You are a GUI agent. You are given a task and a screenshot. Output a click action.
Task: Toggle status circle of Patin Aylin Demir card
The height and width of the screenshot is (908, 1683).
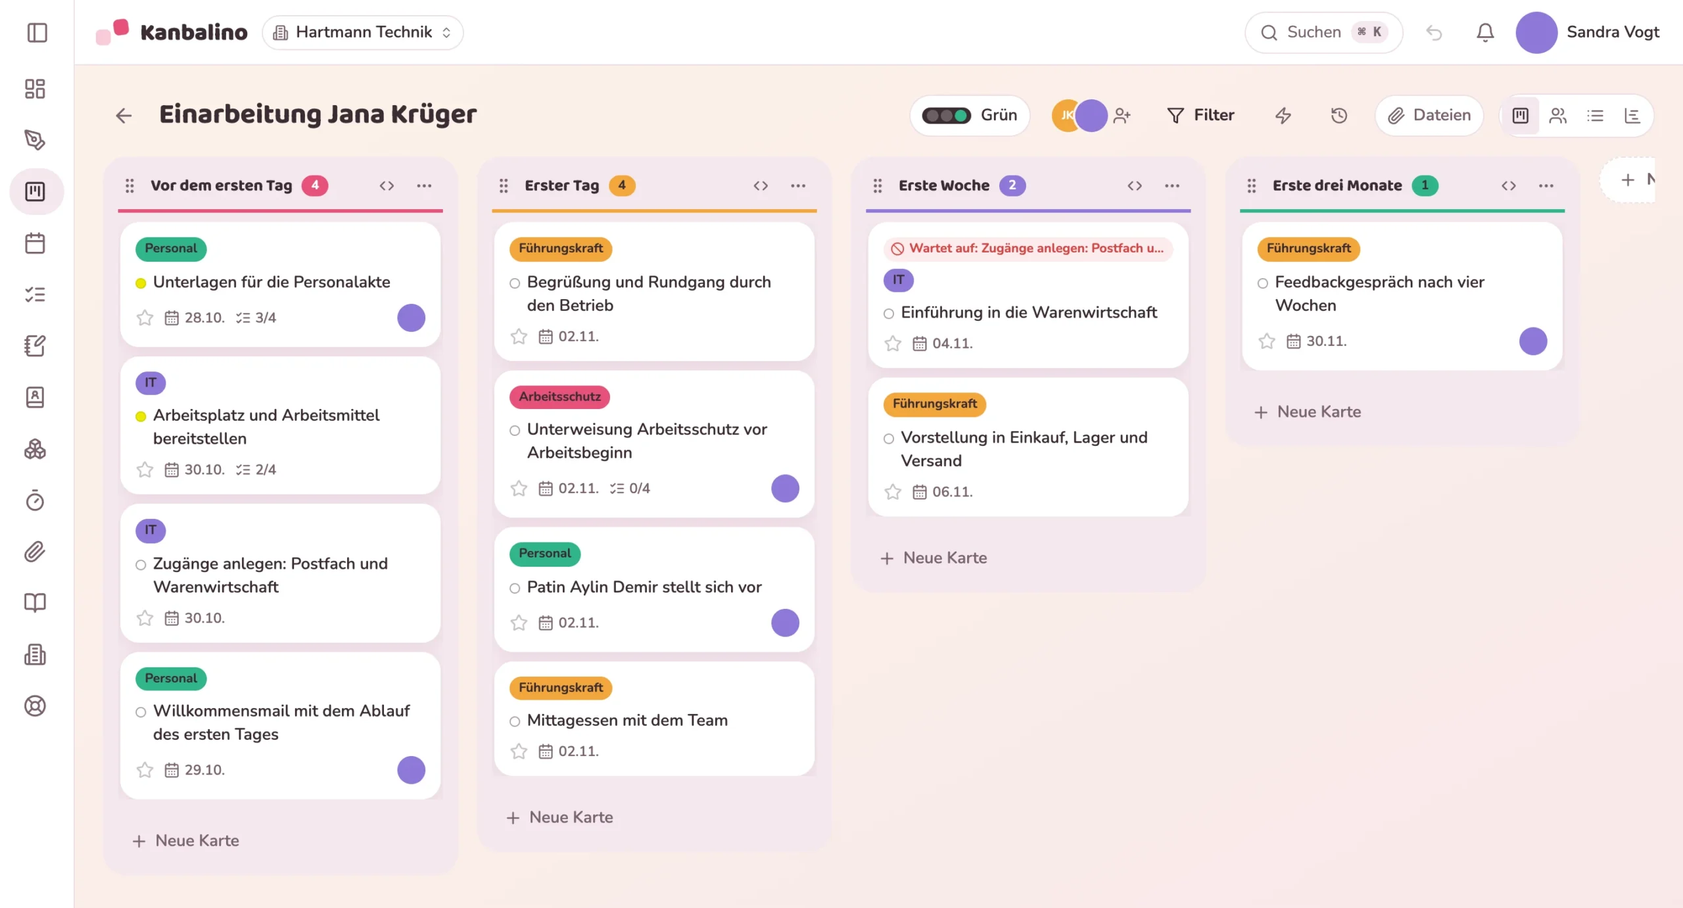[515, 588]
